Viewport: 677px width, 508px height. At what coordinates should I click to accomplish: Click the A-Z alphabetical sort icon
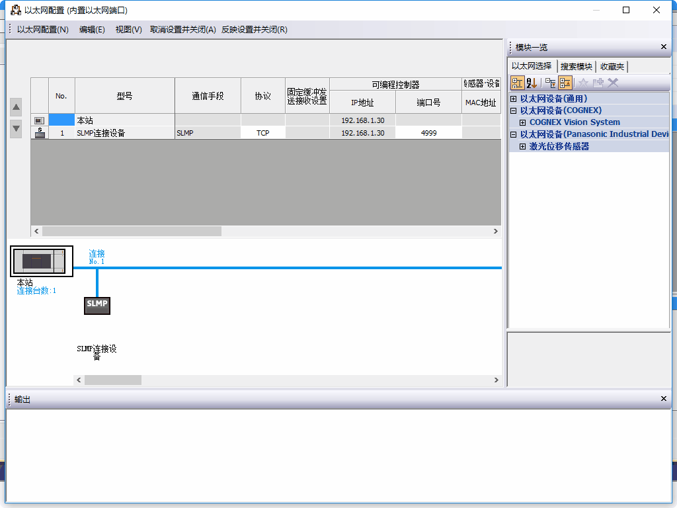click(x=532, y=83)
